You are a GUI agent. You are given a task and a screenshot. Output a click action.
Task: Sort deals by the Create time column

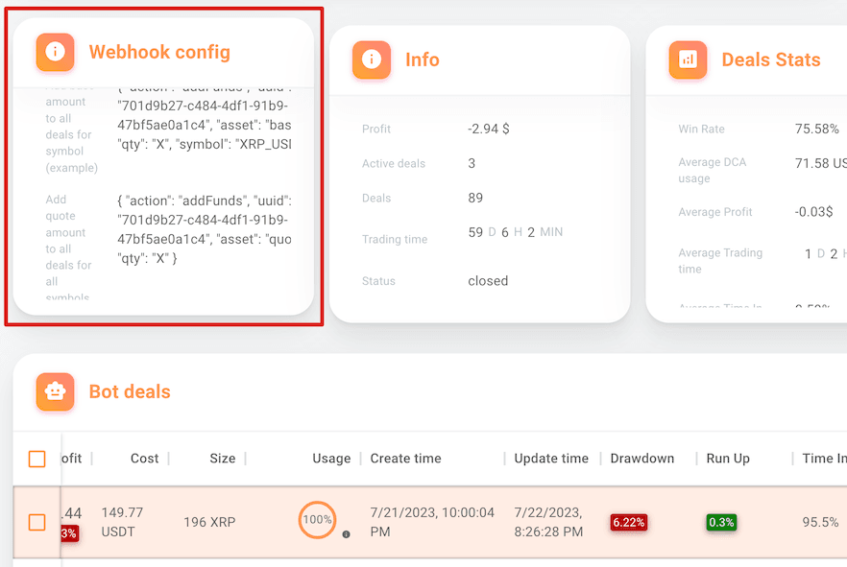coord(405,459)
